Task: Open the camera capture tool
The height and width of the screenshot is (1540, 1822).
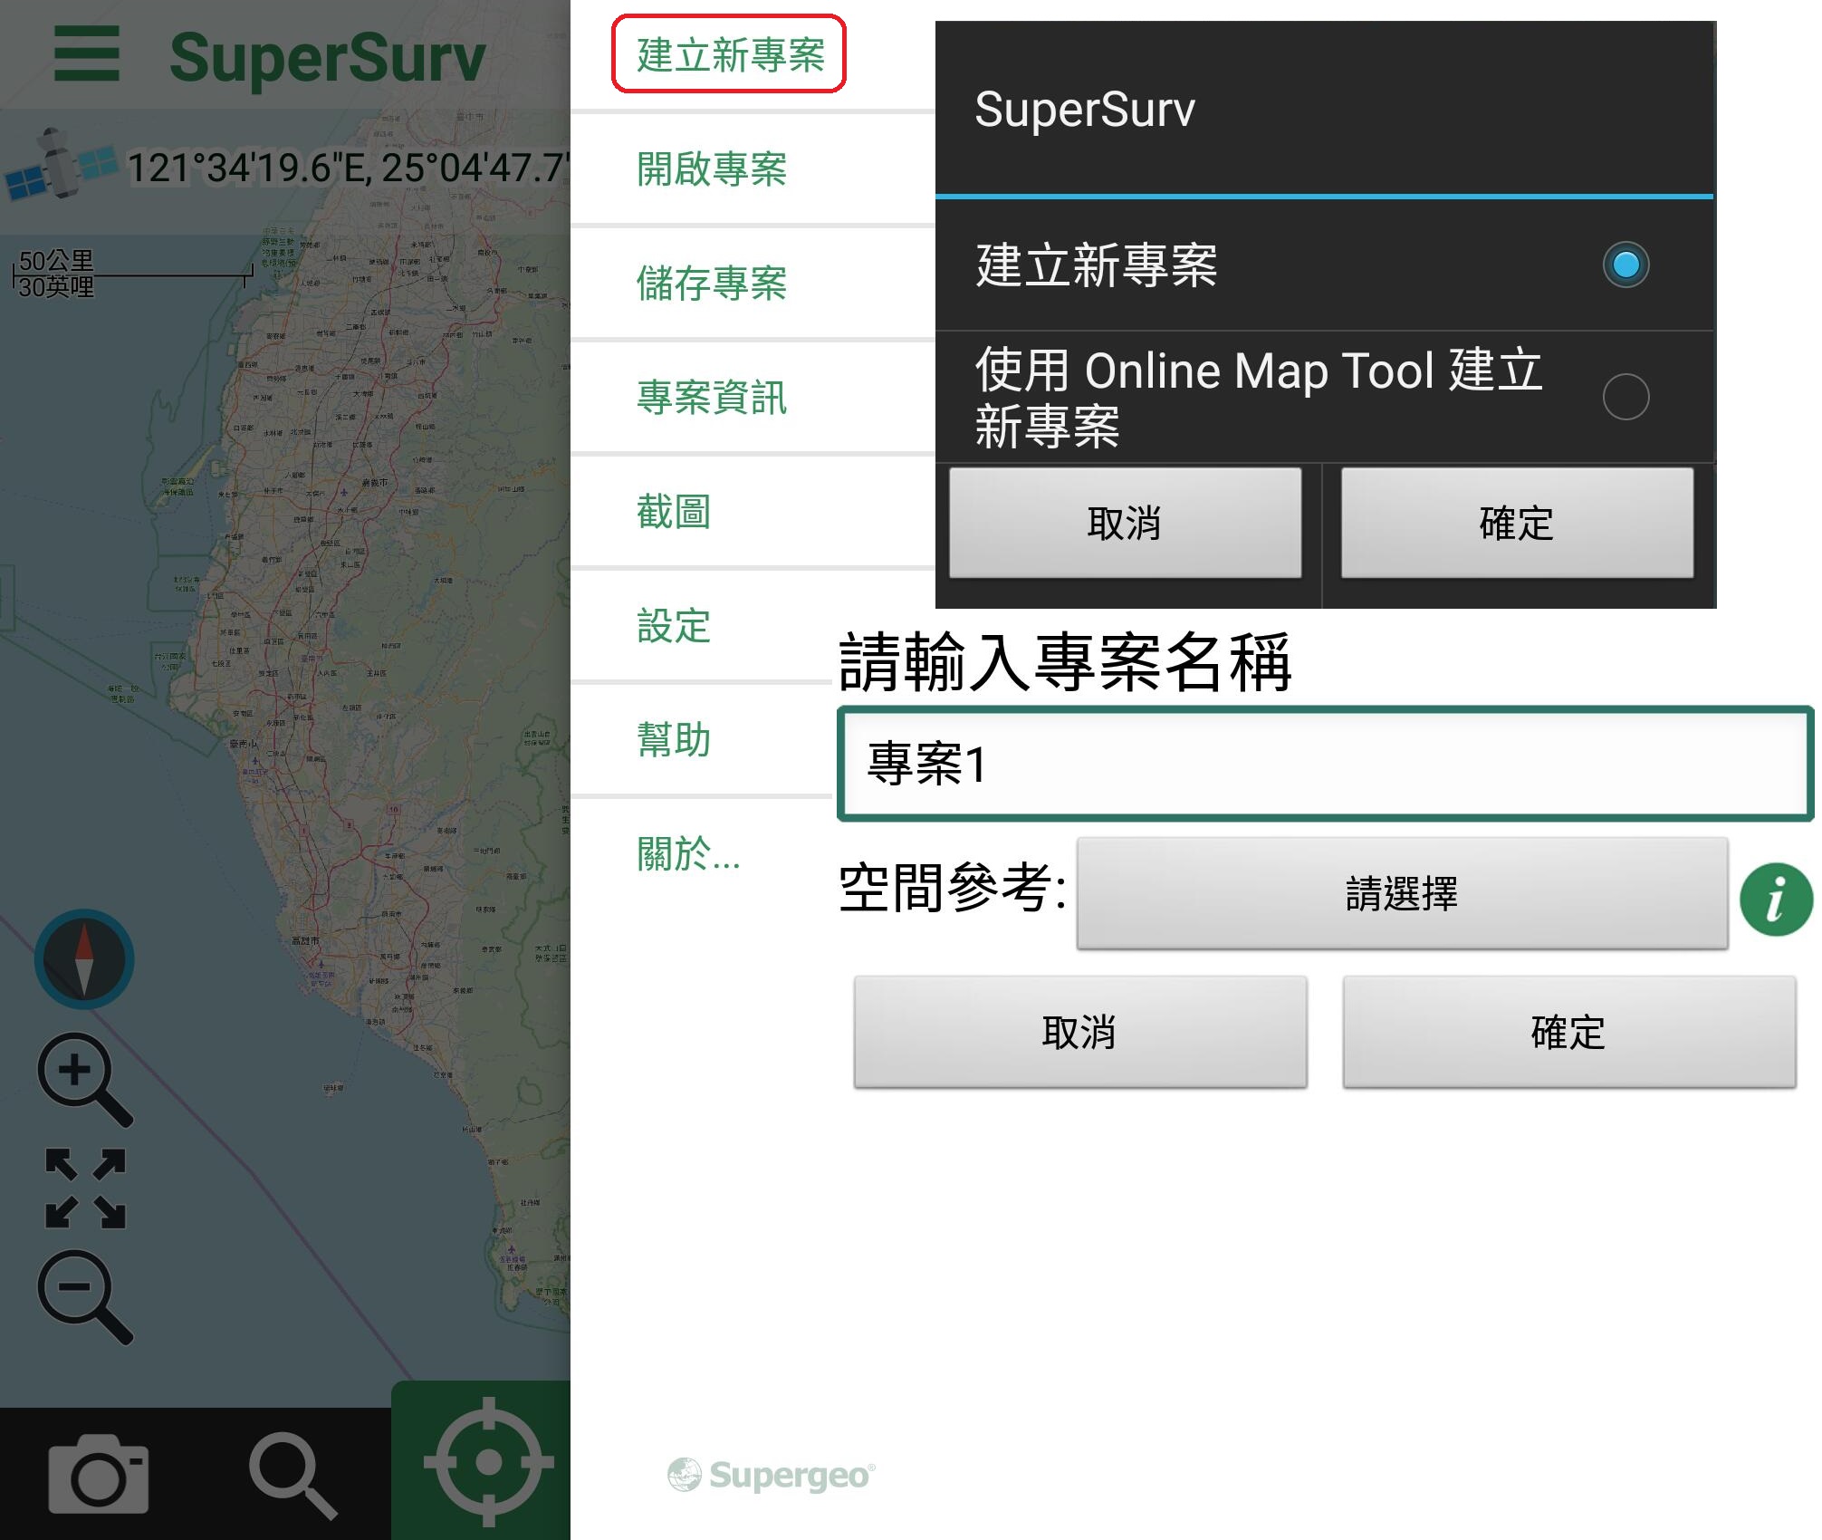Action: pos(98,1472)
